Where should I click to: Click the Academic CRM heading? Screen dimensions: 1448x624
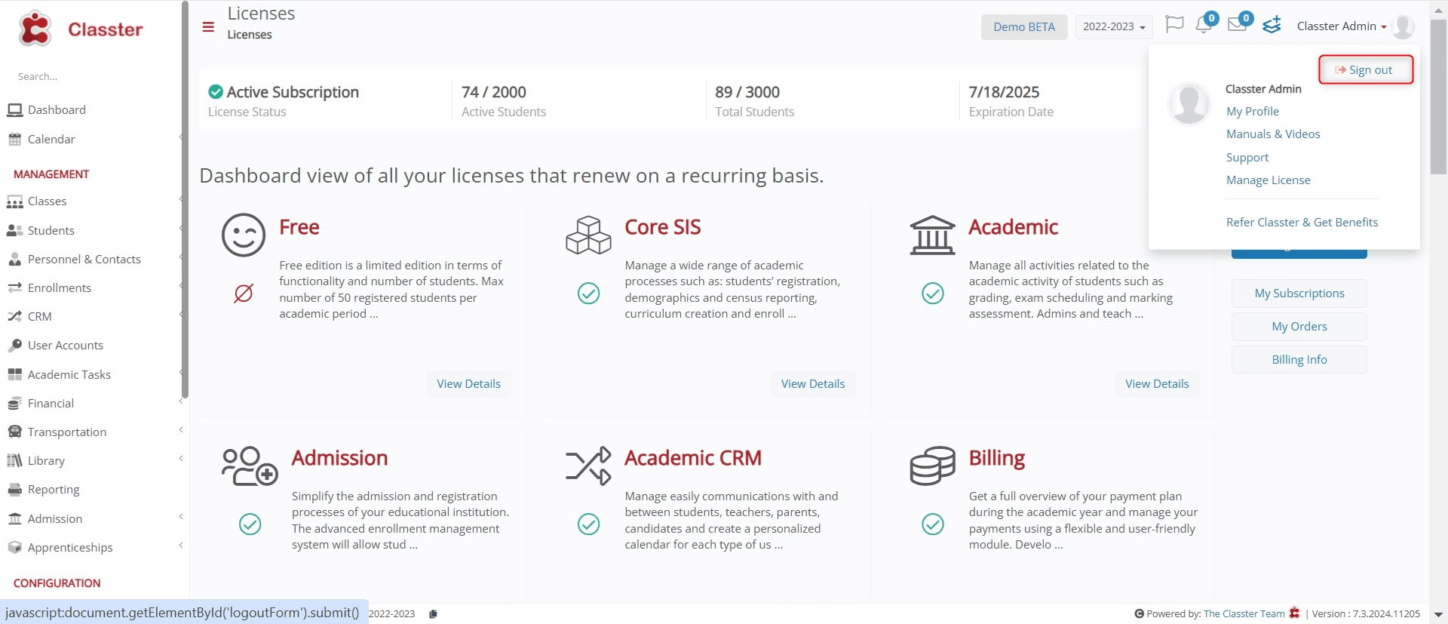693,458
